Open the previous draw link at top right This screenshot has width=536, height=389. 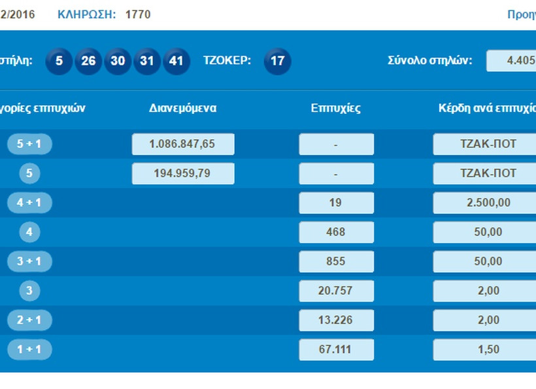click(522, 14)
